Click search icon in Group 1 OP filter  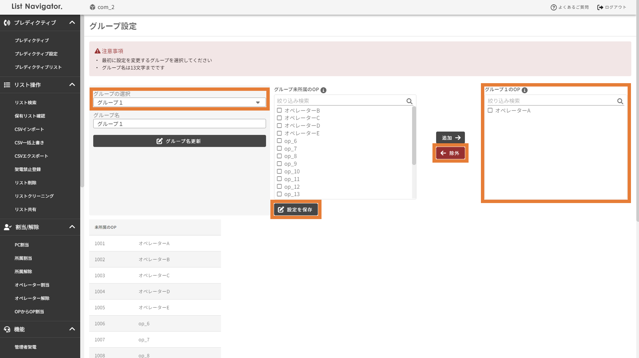tap(620, 101)
